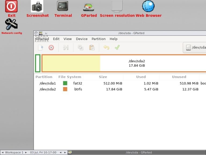Click the Partition column header
Viewport: 206px width, 155px height.
coord(44,77)
